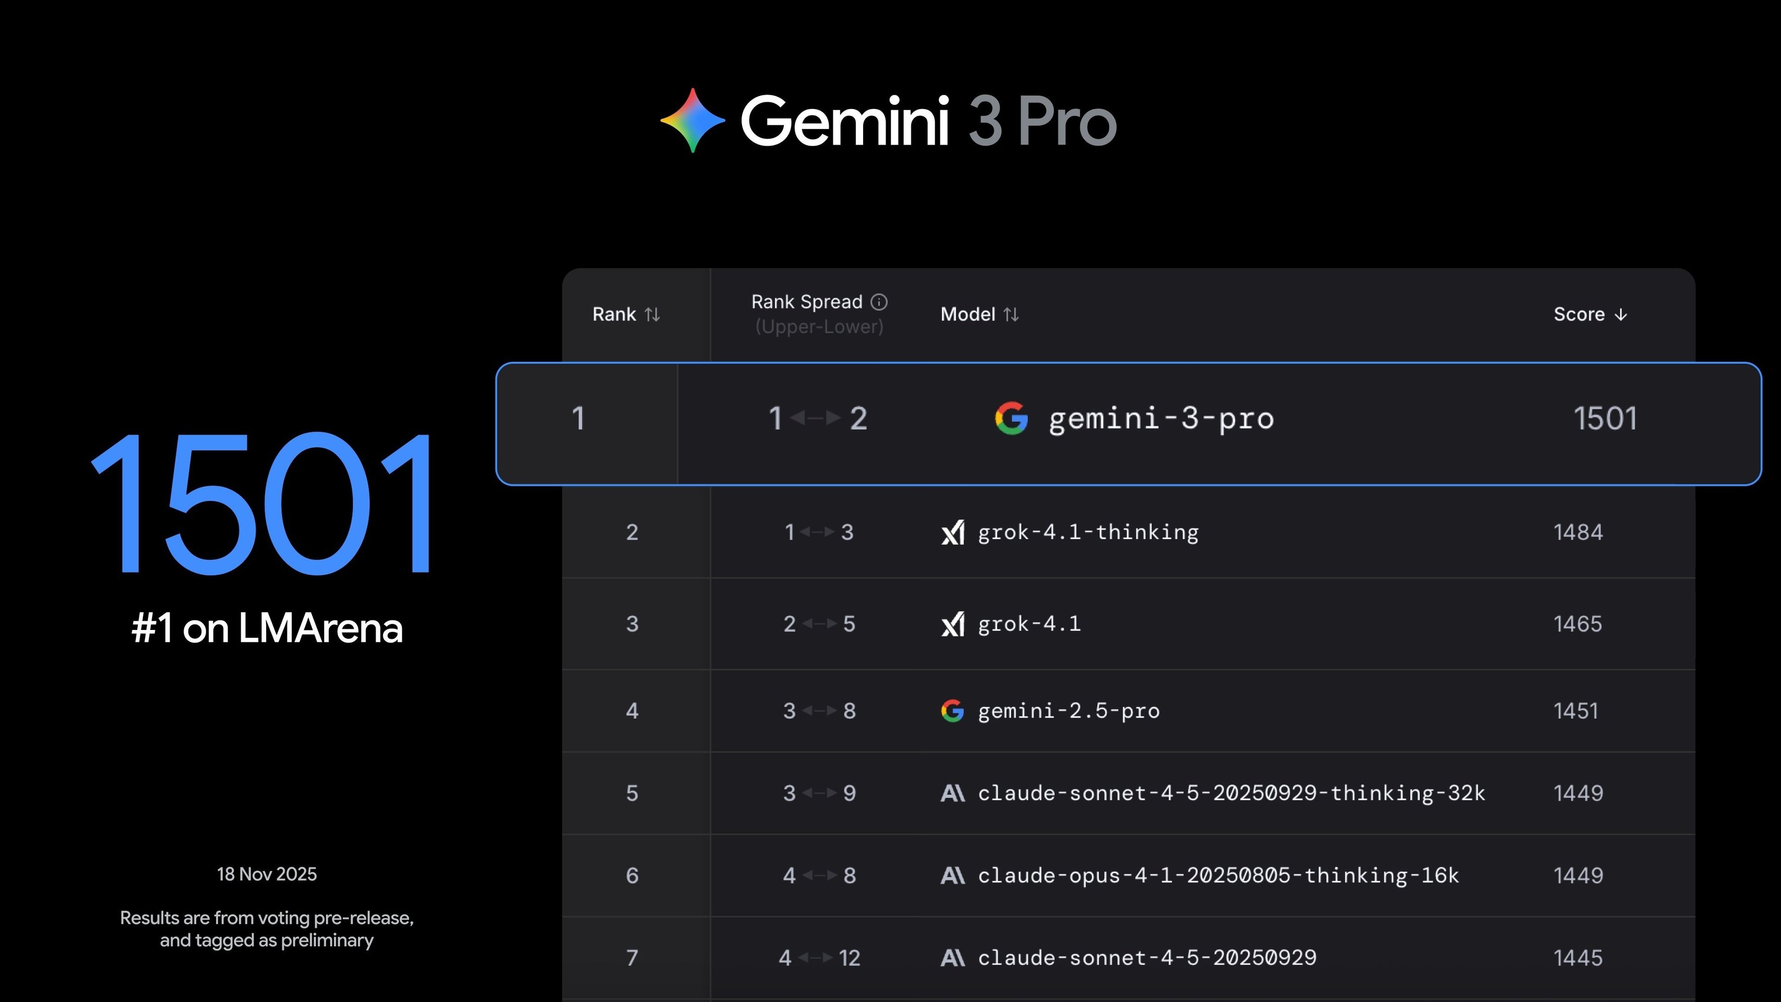Click the Google icon next to gemini-2.5-pro

(952, 710)
